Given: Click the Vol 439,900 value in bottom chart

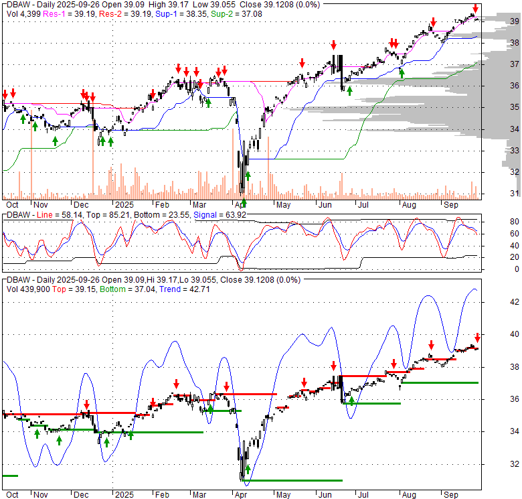Looking at the screenshot, I should pos(28,289).
